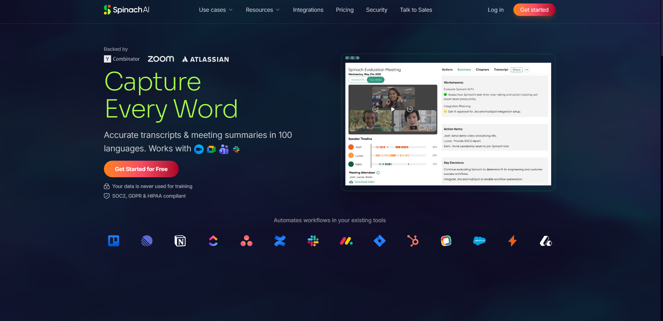Click the padlock icon beside data privacy note
This screenshot has height=321, width=663.
[x=107, y=186]
